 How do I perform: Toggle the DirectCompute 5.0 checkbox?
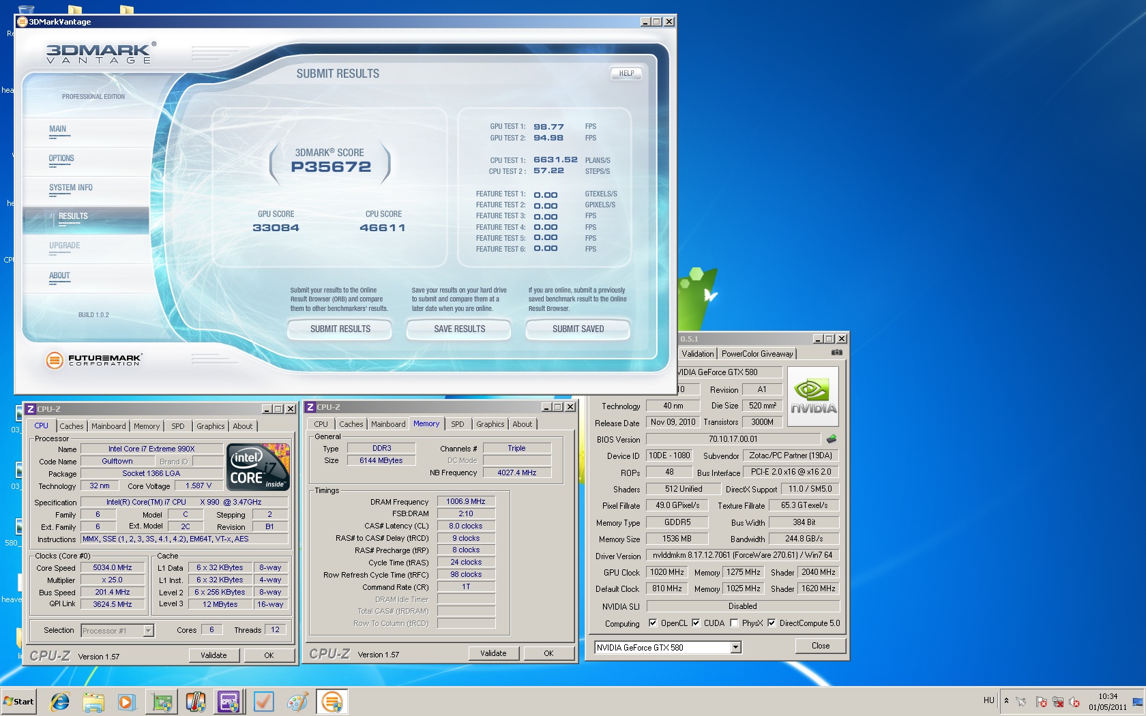(x=772, y=623)
